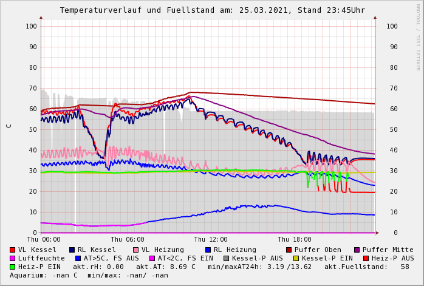Click the chart title Temperaturverlauf und Fuellstand
The image size is (424, 286).
pos(212,10)
